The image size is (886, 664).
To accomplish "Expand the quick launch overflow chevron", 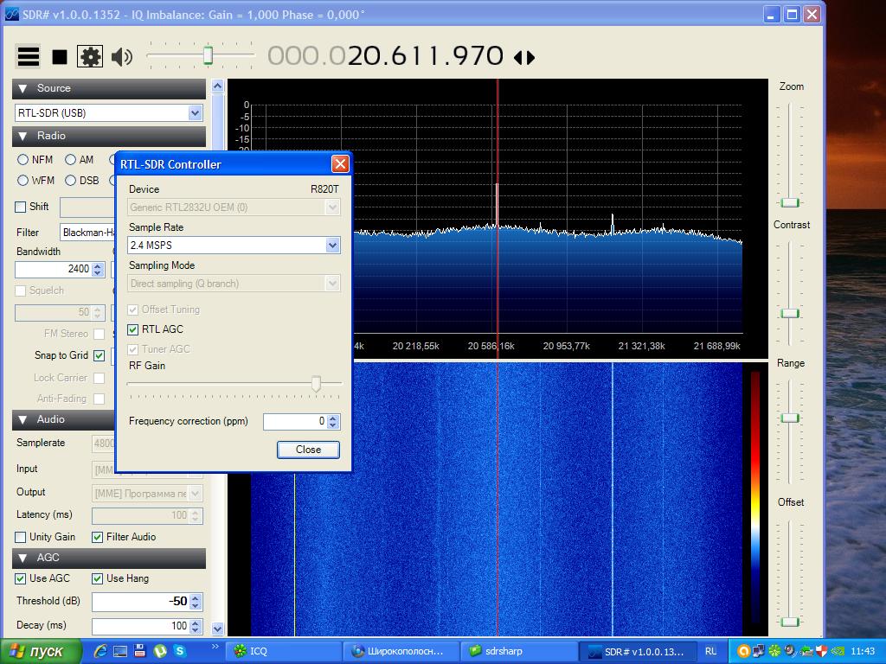I will point(215,647).
